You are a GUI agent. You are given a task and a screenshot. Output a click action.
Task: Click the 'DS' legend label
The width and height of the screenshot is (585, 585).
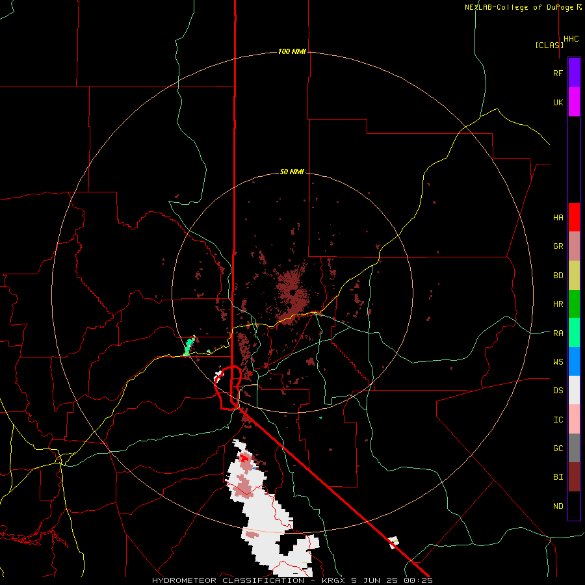(x=558, y=391)
